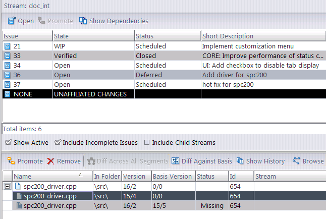Sort issues by State column header
The width and height of the screenshot is (326, 219).
point(93,36)
